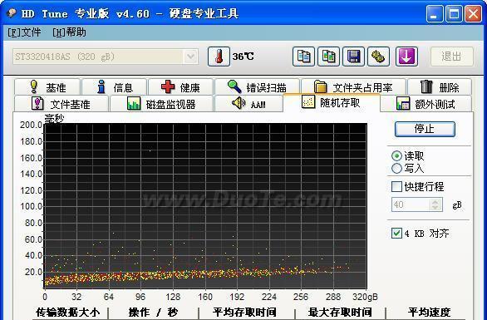Switch to the 信息 info tab

tap(115, 87)
